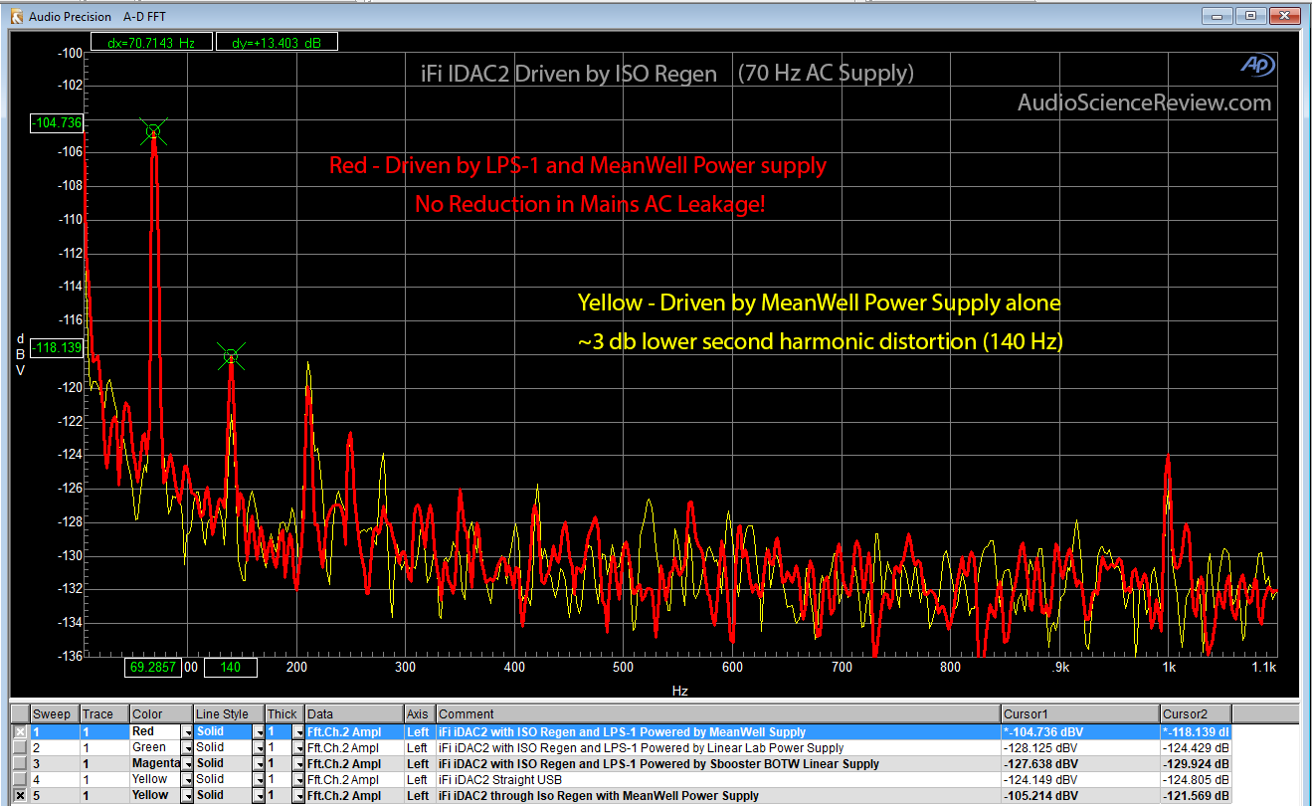Image resolution: width=1312 pixels, height=806 pixels.
Task: Select Cursor1 value -128.125 dBV
Action: point(1042,747)
